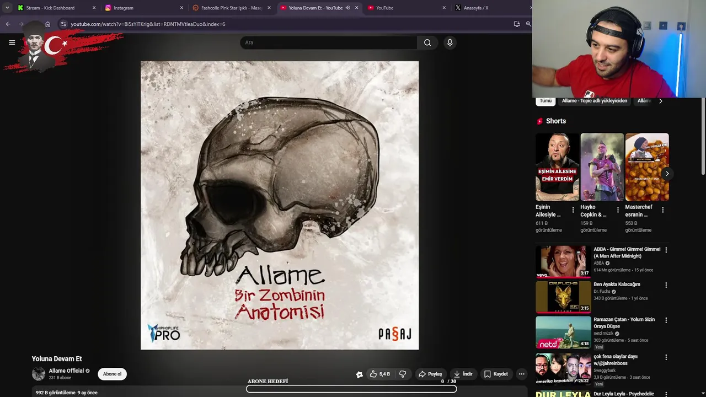
Task: Open Allame Official channel avatar
Action: click(39, 374)
